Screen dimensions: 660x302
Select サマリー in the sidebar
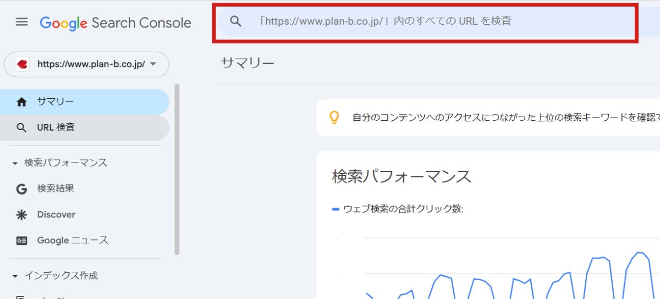85,102
